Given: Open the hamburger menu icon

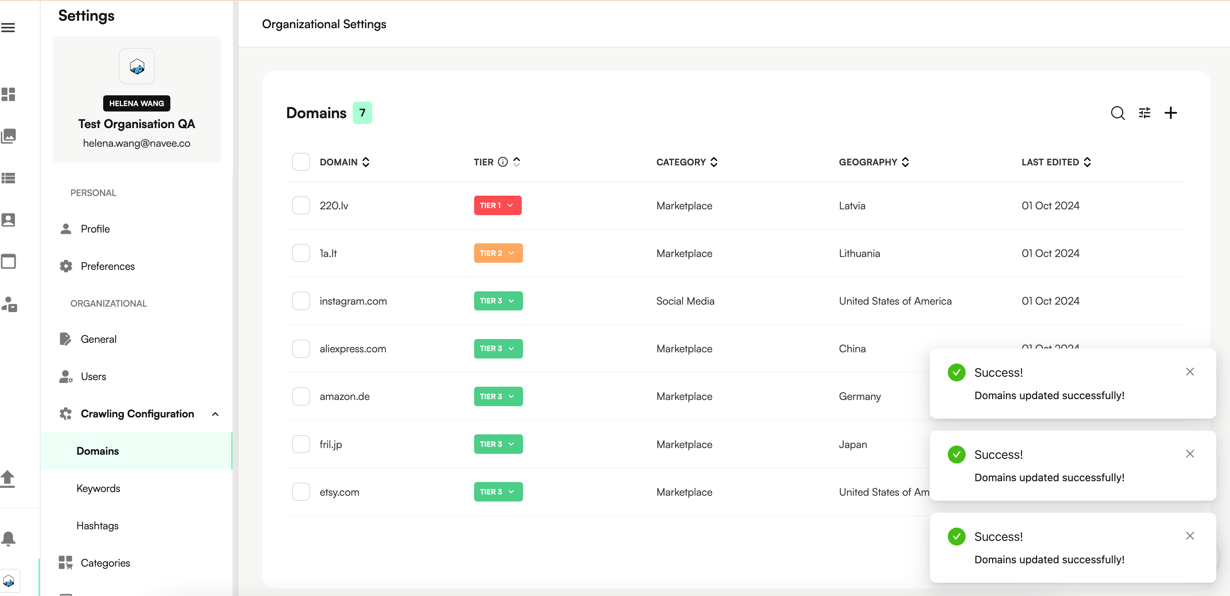Looking at the screenshot, I should click(x=8, y=28).
